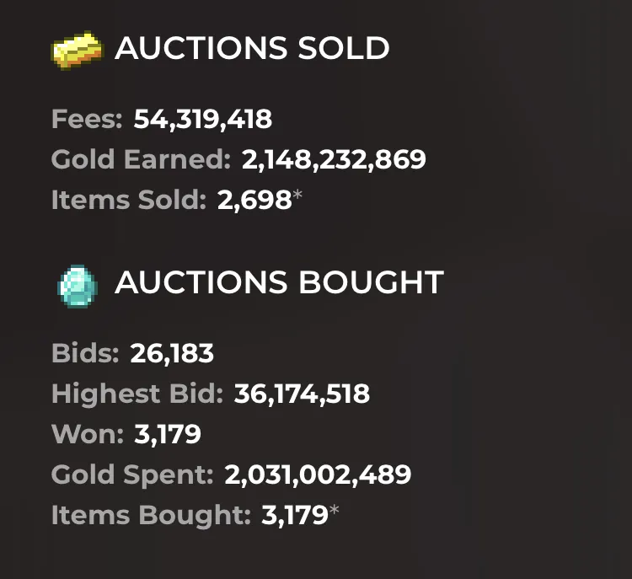Click the Fees label

[x=88, y=120]
